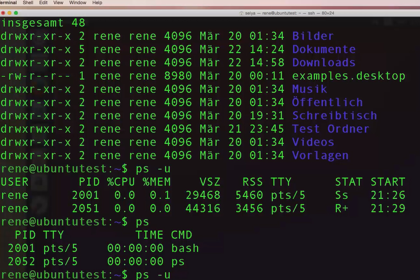The height and width of the screenshot is (280, 420).
Task: Open the Window menu
Action: 77,2
